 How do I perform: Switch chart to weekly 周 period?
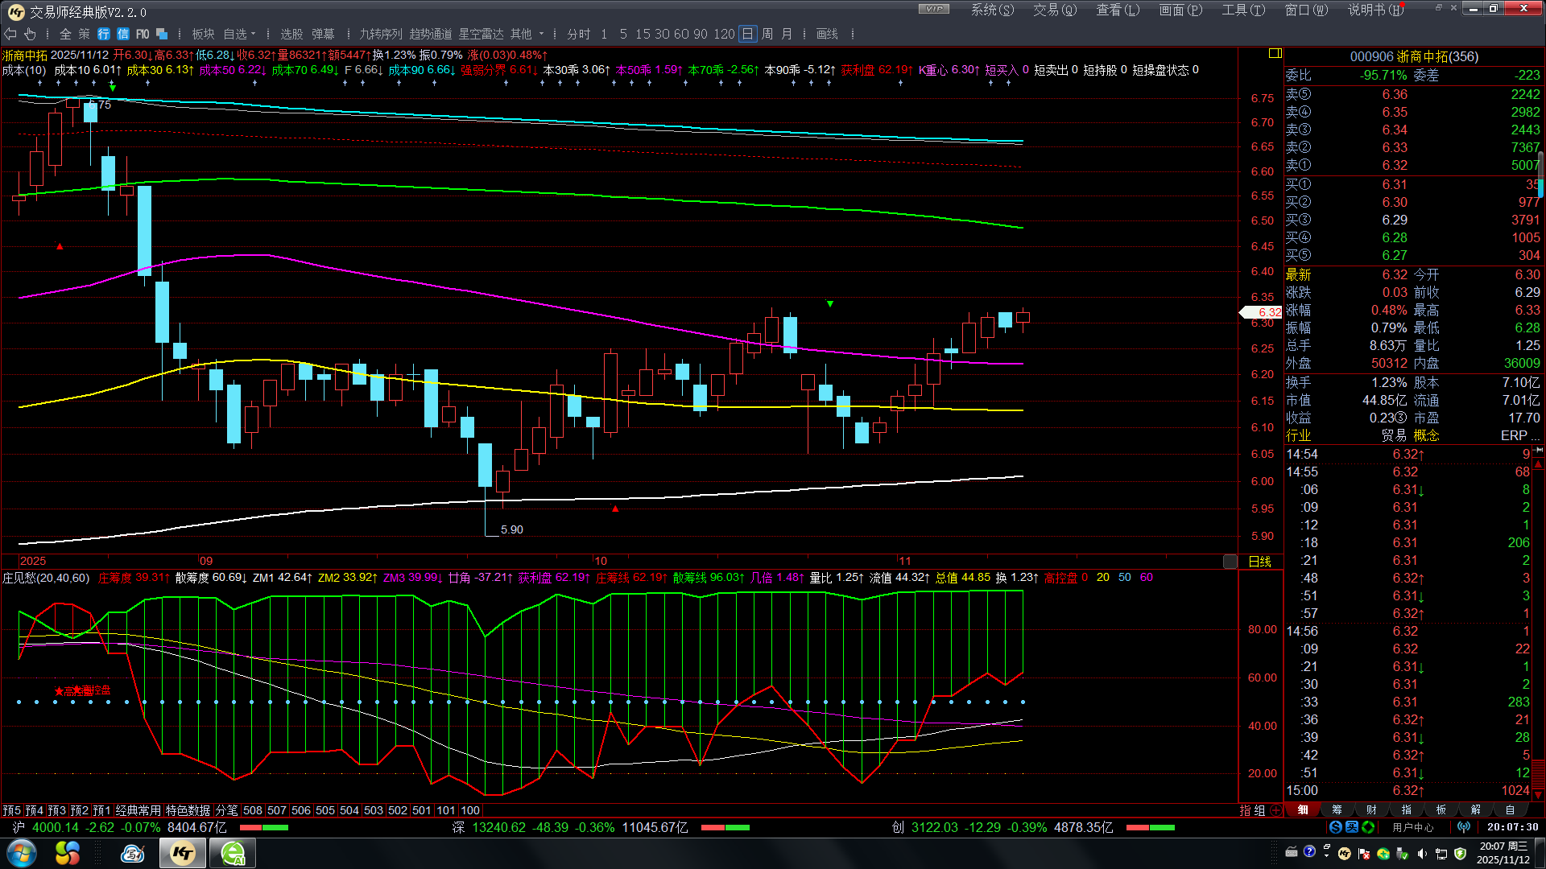767,34
